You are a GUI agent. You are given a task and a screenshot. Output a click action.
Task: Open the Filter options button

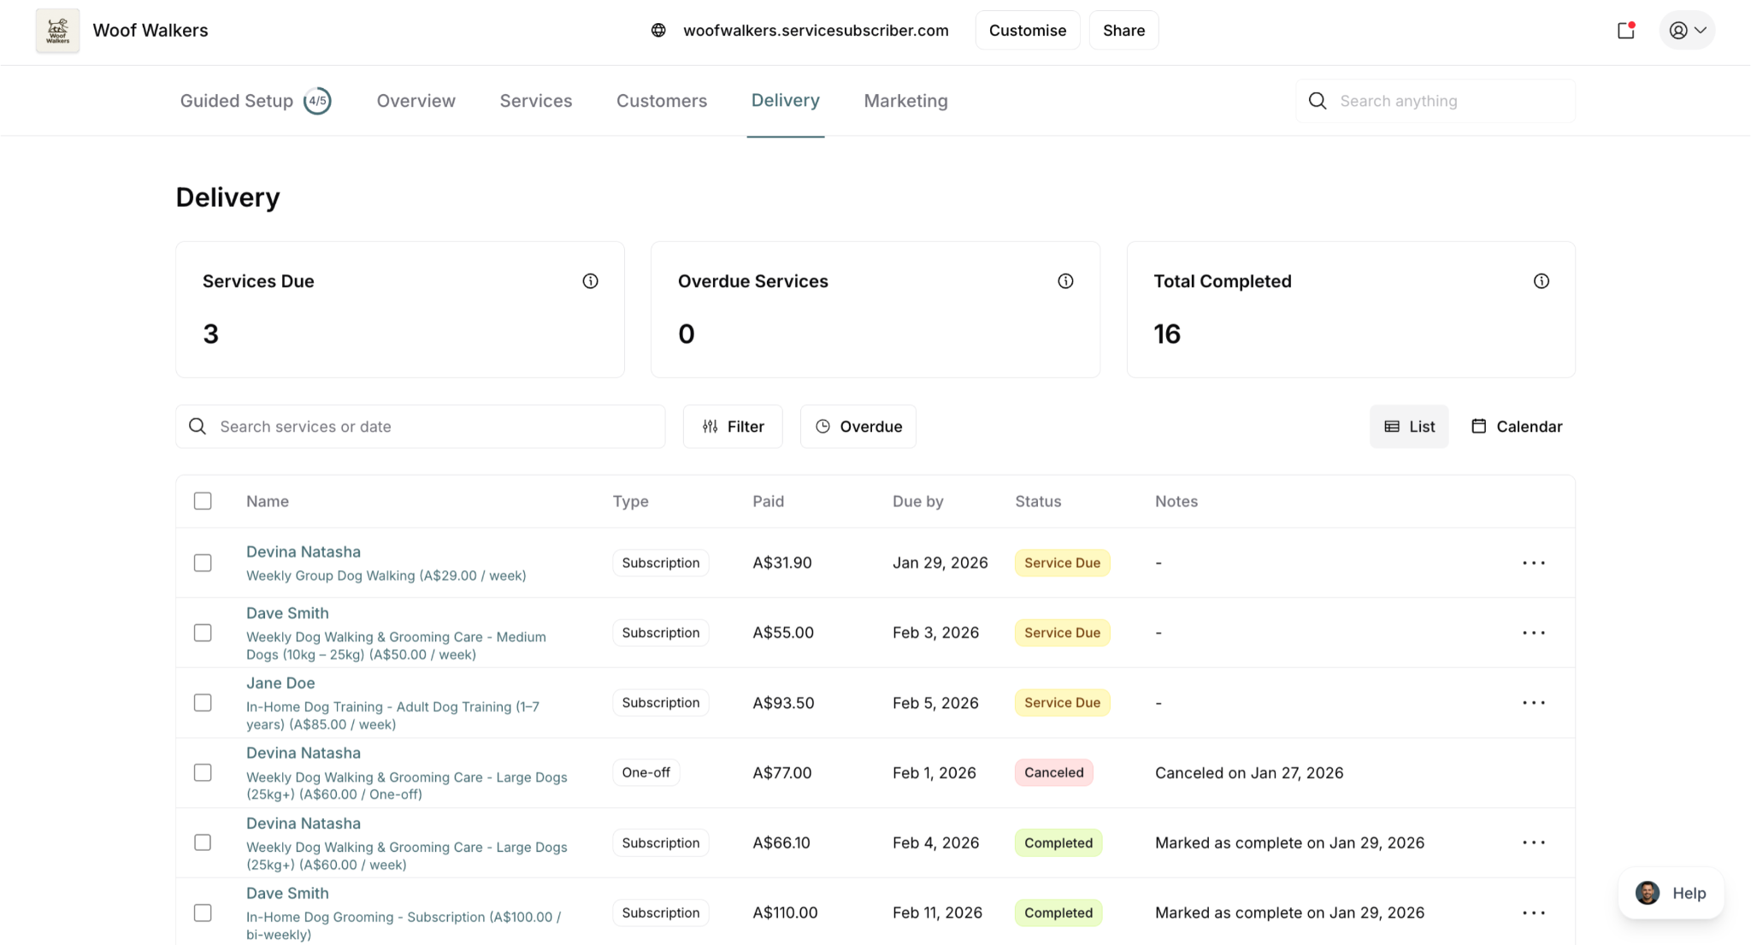733,427
